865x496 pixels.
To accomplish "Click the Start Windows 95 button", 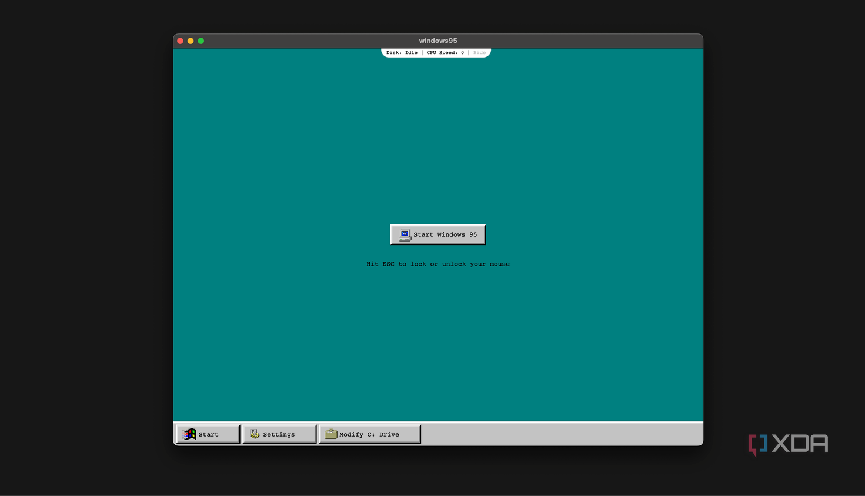I will point(438,234).
